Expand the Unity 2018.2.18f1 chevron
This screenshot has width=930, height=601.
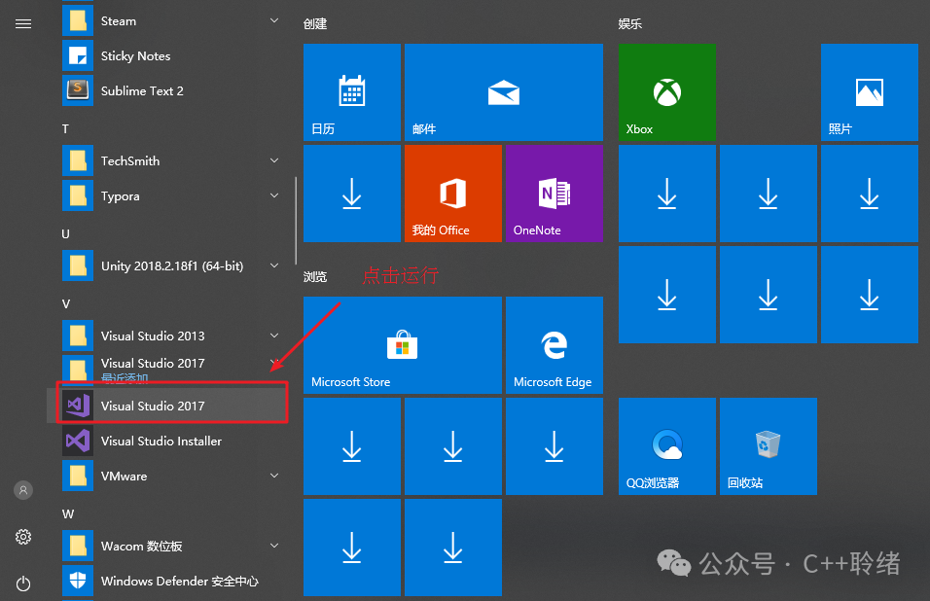274,265
